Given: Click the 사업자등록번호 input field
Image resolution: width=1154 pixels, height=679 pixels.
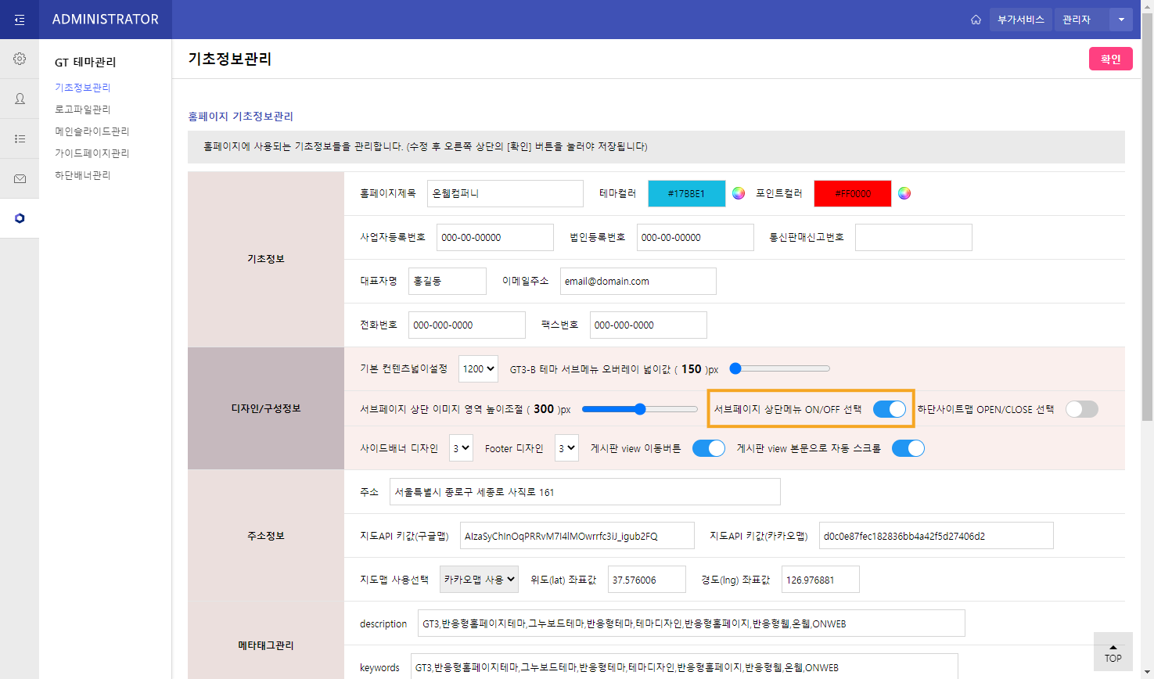Looking at the screenshot, I should click(x=495, y=237).
